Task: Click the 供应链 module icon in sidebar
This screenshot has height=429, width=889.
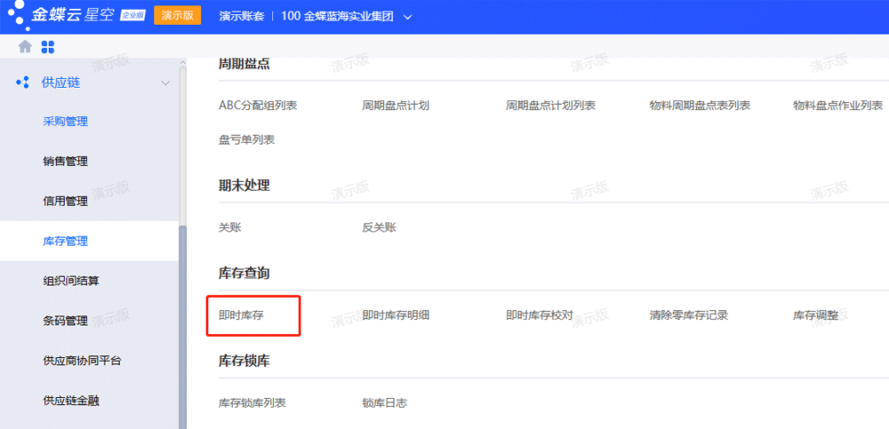Action: pos(23,83)
